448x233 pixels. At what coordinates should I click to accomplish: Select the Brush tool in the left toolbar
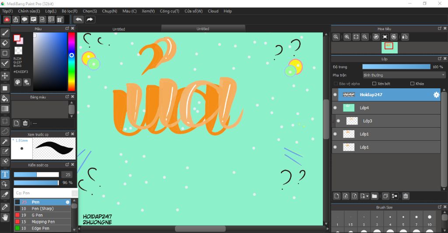click(5, 33)
